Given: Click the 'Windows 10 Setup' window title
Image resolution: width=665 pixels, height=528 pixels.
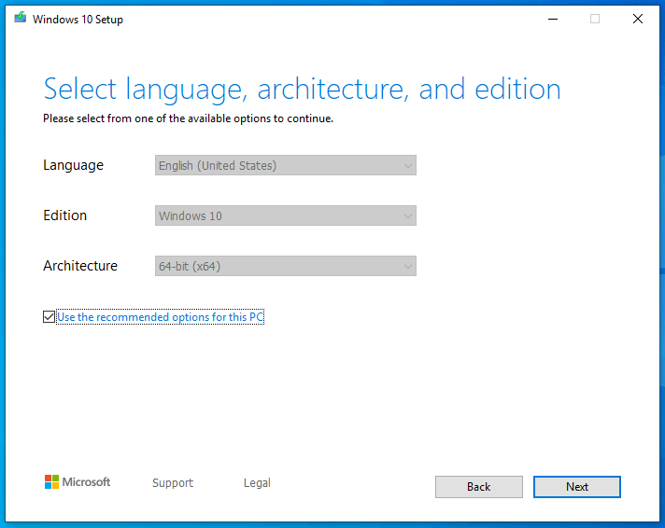Looking at the screenshot, I should pos(78,20).
